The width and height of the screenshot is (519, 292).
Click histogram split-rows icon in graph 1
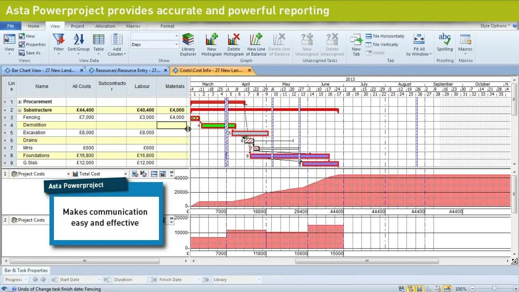(154, 174)
